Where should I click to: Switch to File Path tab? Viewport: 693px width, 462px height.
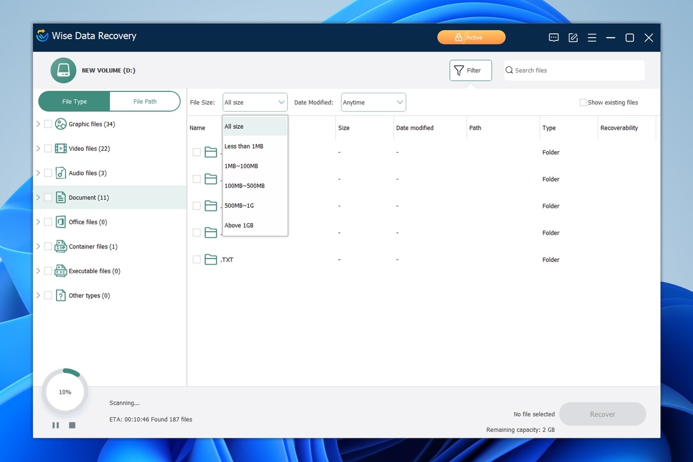[x=145, y=101]
